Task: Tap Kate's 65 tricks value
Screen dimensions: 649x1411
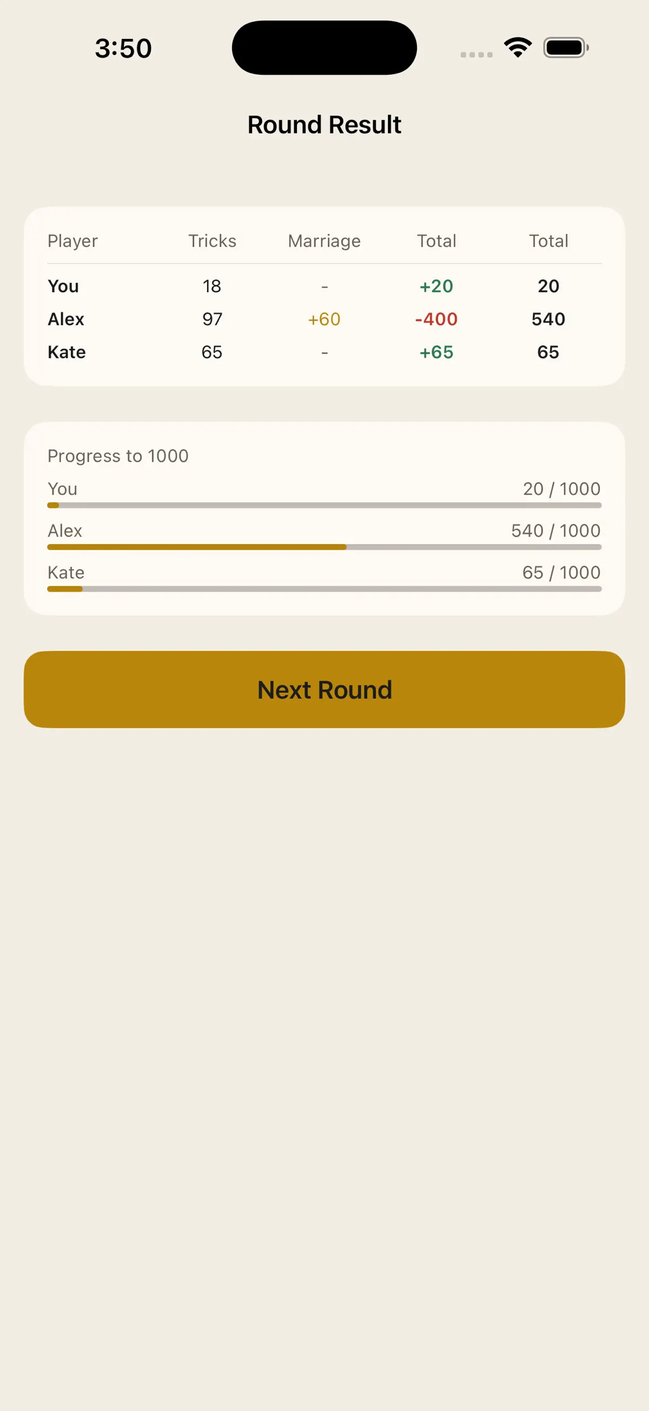Action: (x=213, y=352)
